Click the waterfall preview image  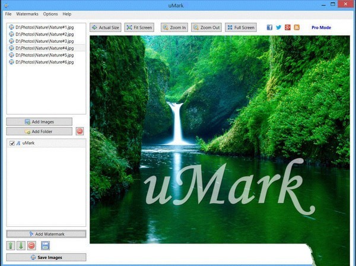(x=220, y=140)
